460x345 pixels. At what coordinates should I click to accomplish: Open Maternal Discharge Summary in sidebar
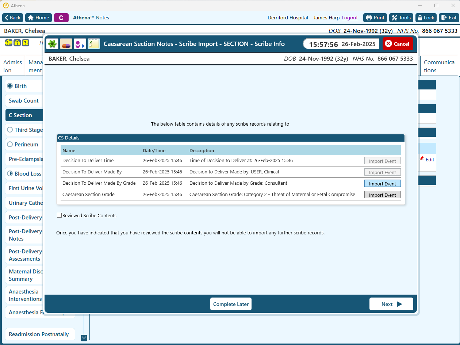[24, 275]
